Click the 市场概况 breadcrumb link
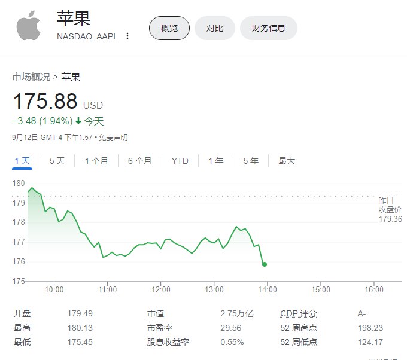This screenshot has height=360, width=407. coord(31,77)
